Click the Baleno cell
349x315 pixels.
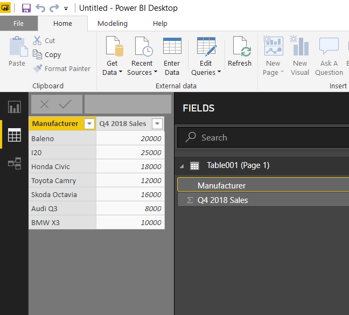pyautogui.click(x=62, y=138)
